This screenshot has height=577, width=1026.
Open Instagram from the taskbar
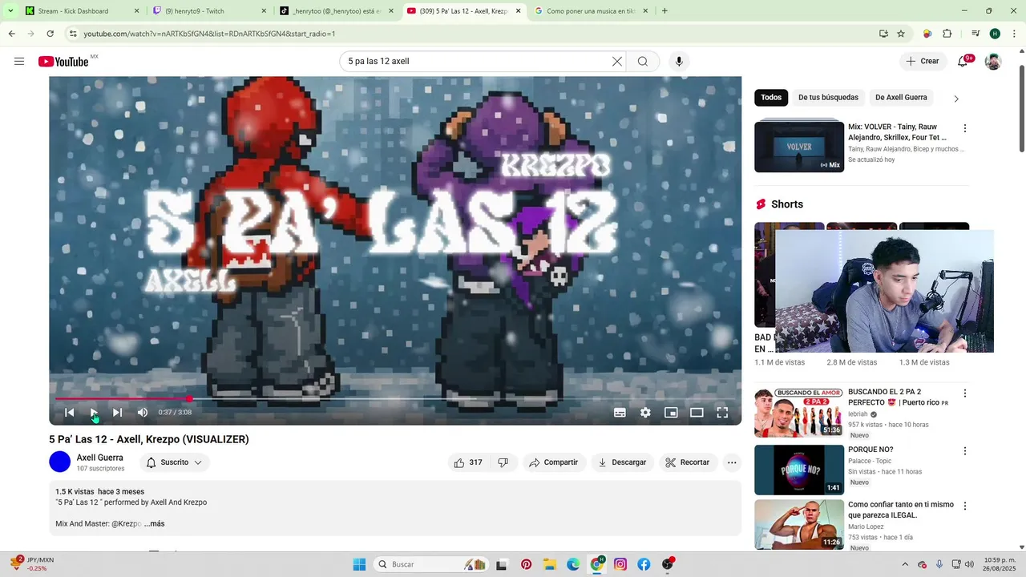click(620, 564)
